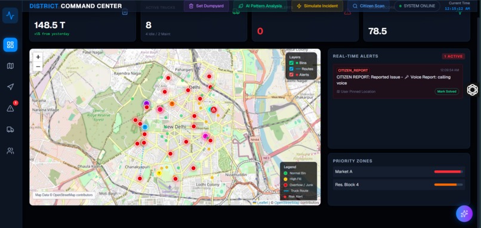Click User Pinned Location text
The height and width of the screenshot is (228, 481).
coord(357,92)
